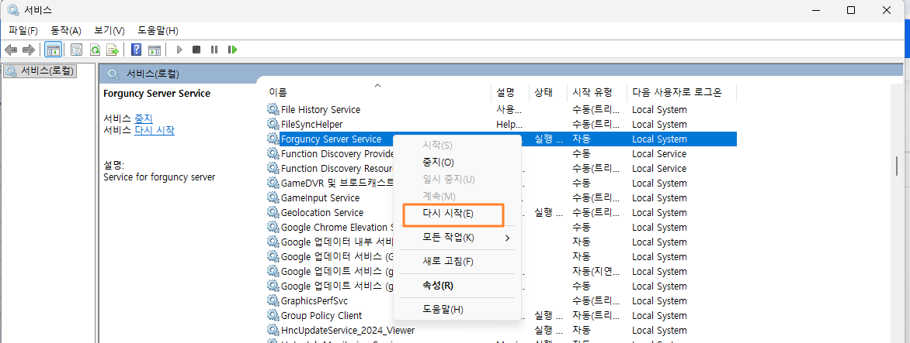Open the 동작(A) menu
The image size is (910, 343).
pos(65,30)
